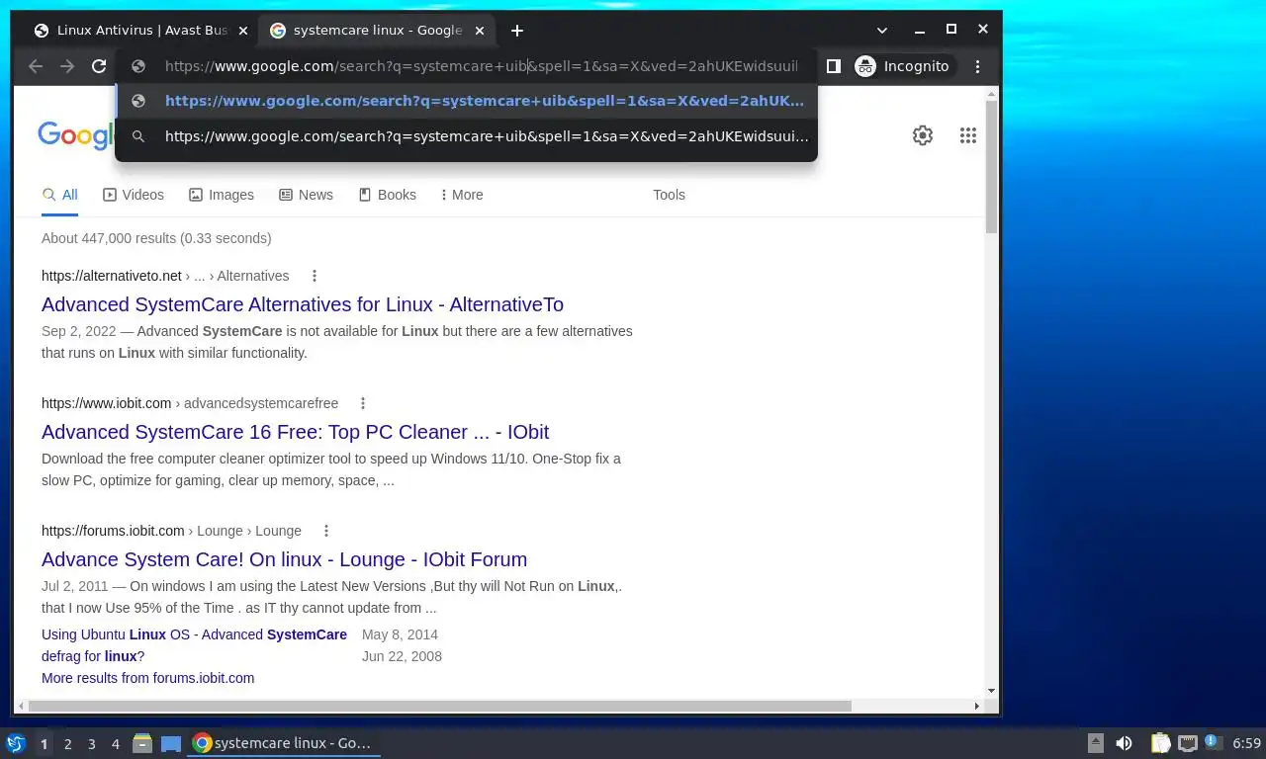Open the tab search dropdown arrow

[882, 30]
